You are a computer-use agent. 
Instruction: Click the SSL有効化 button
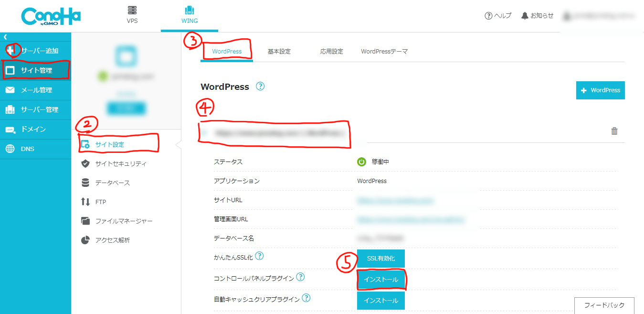tap(380, 258)
